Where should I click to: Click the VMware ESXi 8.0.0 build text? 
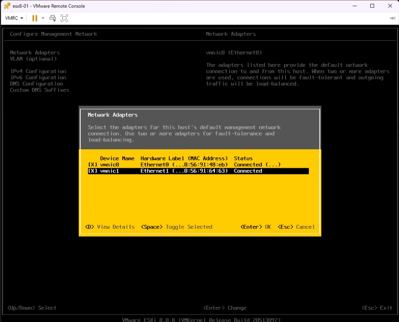(201, 320)
